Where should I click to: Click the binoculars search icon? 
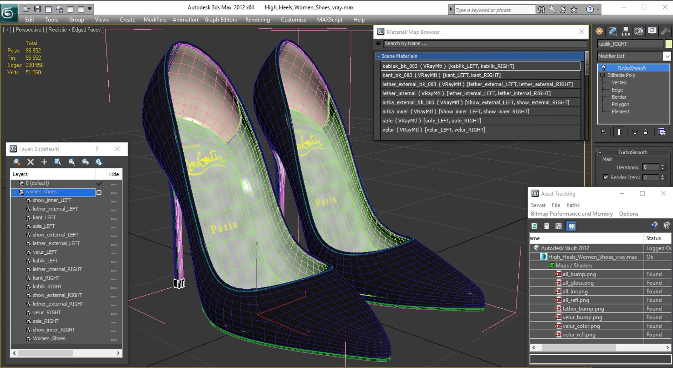[x=542, y=10]
